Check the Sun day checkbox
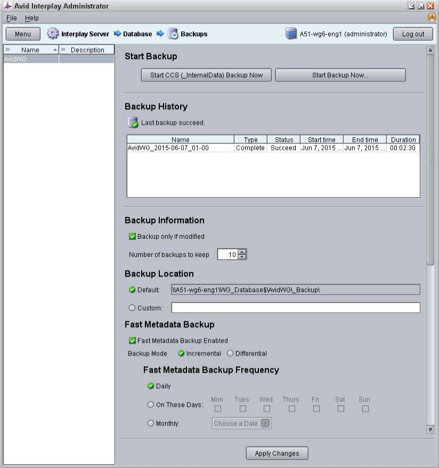 tap(365, 409)
